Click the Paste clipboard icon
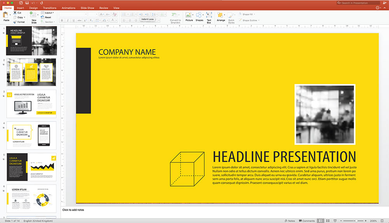Screen dimensions: 389x223 5,16
